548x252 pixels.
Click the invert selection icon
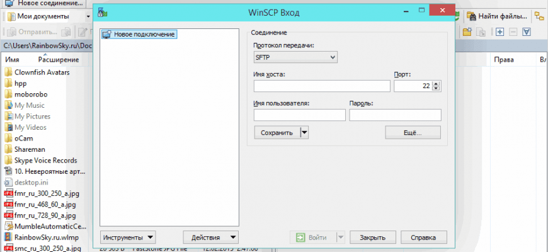click(x=527, y=31)
